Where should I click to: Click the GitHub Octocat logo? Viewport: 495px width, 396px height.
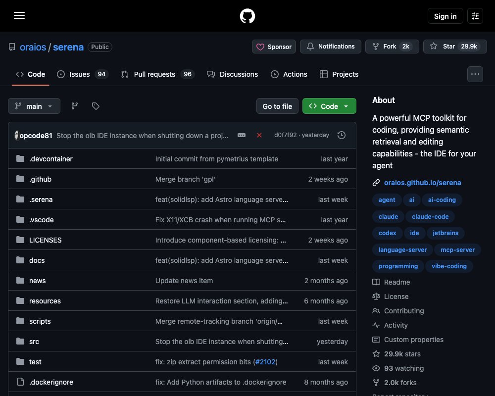tap(247, 16)
